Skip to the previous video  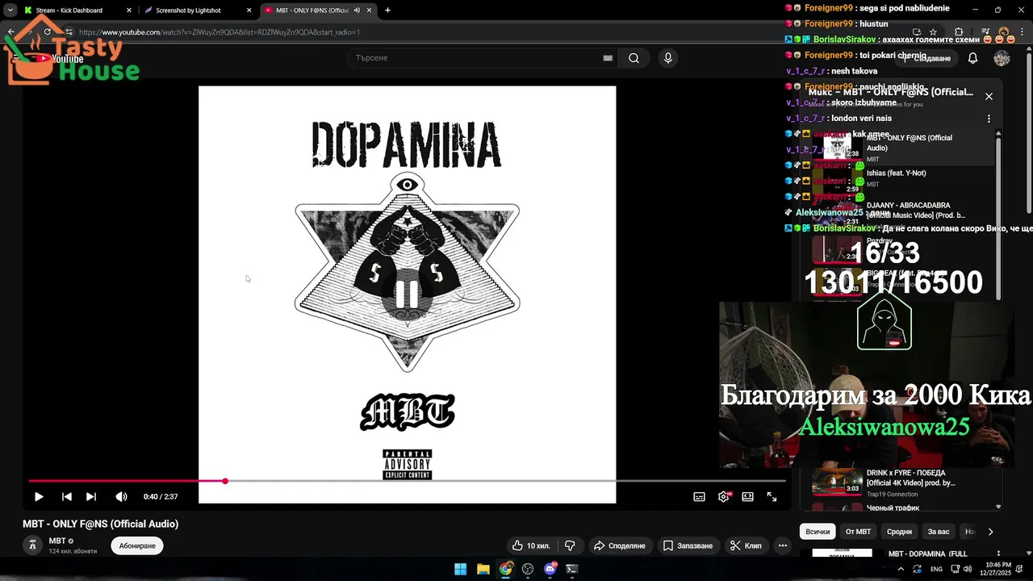coord(67,497)
